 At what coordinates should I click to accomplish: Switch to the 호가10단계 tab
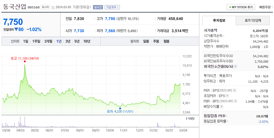tap(253, 20)
